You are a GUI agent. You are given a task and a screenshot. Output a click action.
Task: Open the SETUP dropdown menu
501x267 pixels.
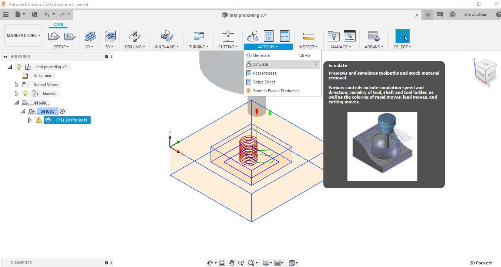[x=61, y=47]
